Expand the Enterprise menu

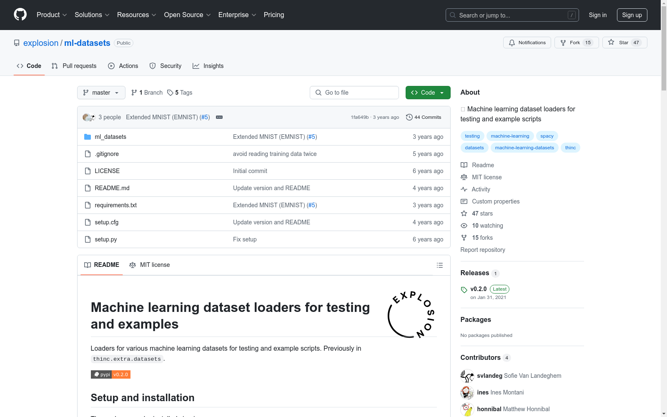pos(237,15)
